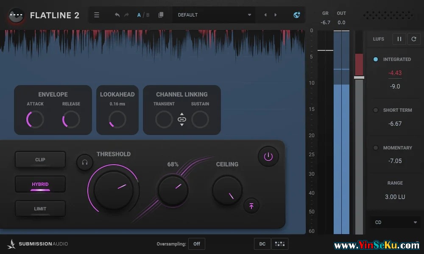Click the redo arrow icon
Image resolution: width=424 pixels, height=254 pixels.
[126, 15]
